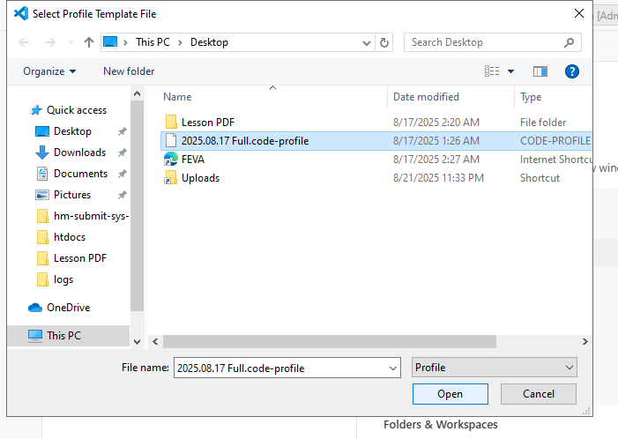
Task: Refresh the Desktop folder listing
Action: coord(384,42)
